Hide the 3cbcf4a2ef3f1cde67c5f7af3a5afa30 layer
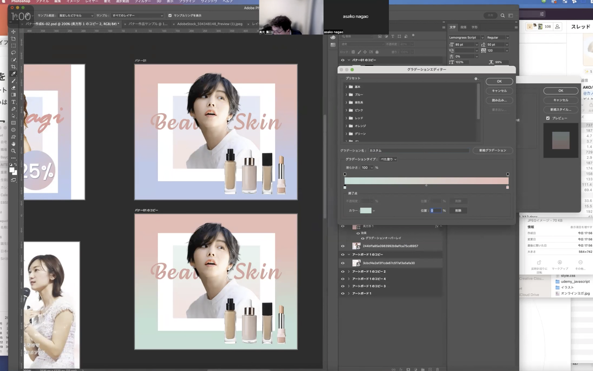Screen dimensions: 593x371 point(343,263)
